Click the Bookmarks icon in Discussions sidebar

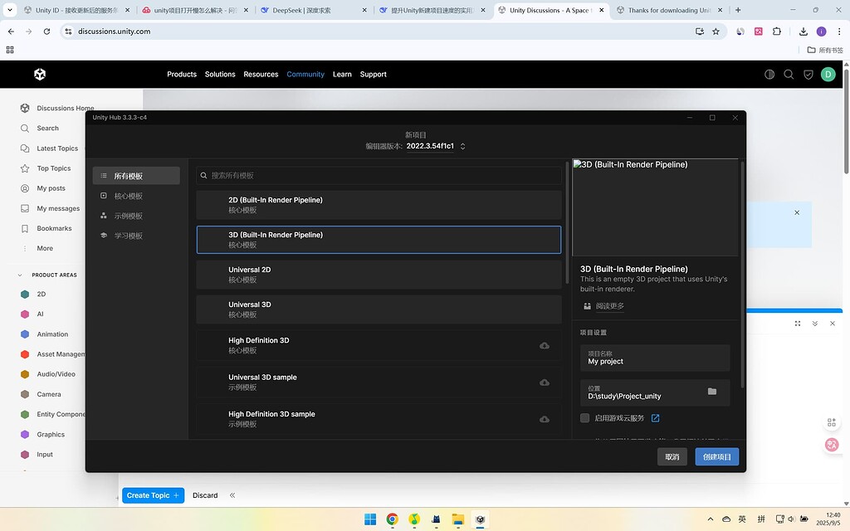pos(26,228)
